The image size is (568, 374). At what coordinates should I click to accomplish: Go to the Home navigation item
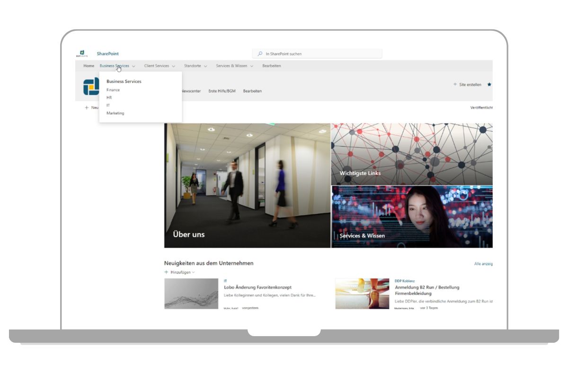click(x=89, y=66)
